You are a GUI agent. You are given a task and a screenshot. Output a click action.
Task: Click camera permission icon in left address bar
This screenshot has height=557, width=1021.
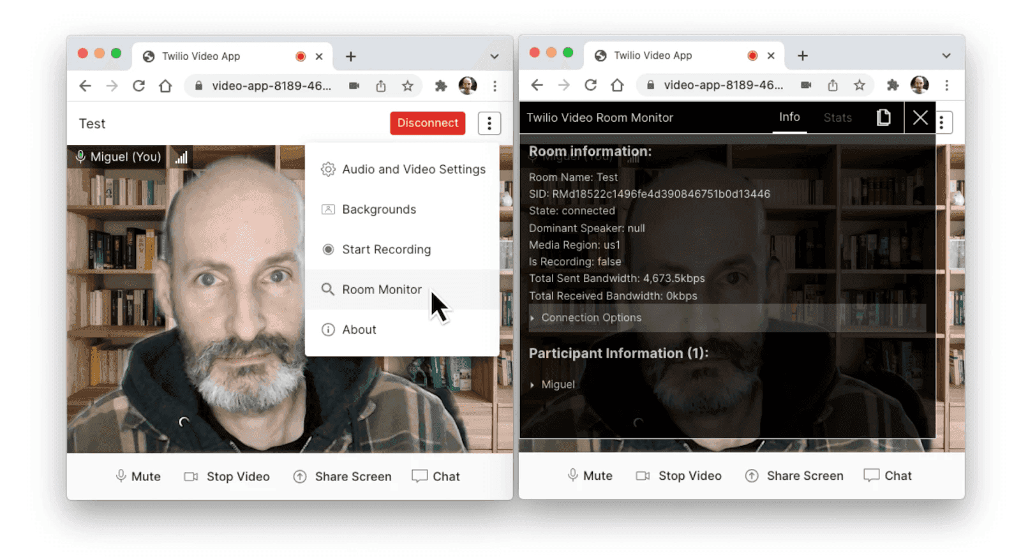click(x=354, y=86)
